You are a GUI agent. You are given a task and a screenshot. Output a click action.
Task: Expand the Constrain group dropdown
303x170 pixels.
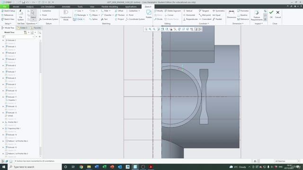coord(204,24)
